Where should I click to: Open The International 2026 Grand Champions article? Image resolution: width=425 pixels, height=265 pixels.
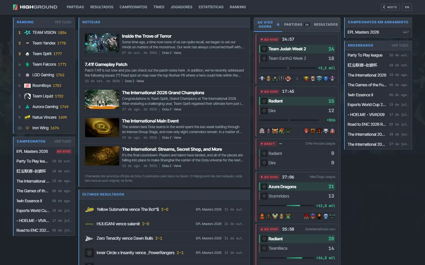pyautogui.click(x=163, y=93)
